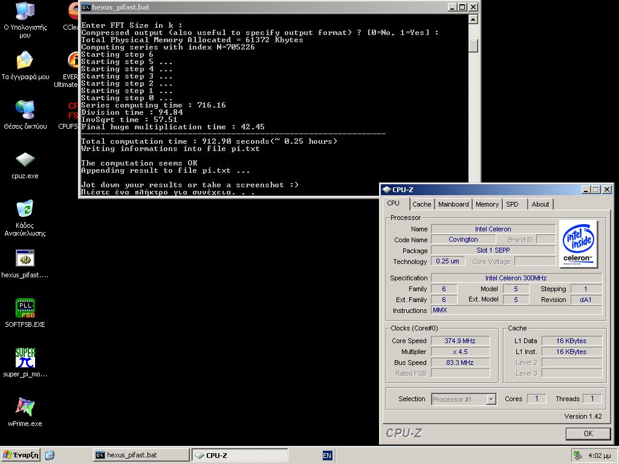The image size is (619, 464).
Task: Click the dA1 revision value
Action: (x=586, y=300)
